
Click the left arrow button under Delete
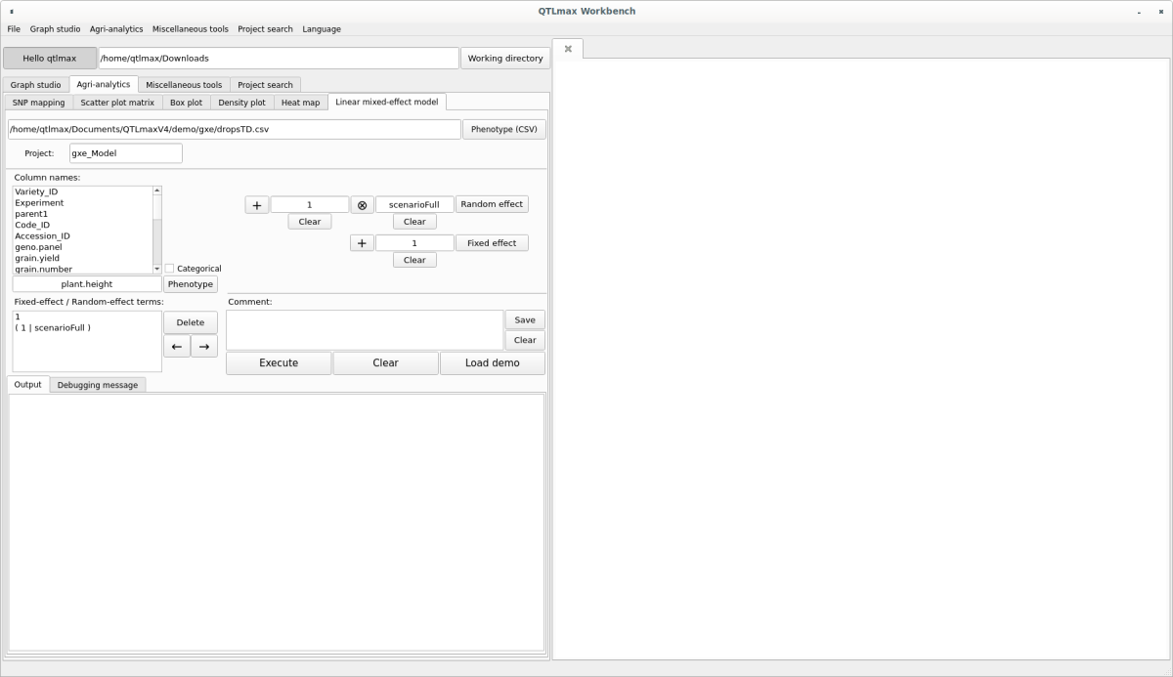pyautogui.click(x=176, y=347)
